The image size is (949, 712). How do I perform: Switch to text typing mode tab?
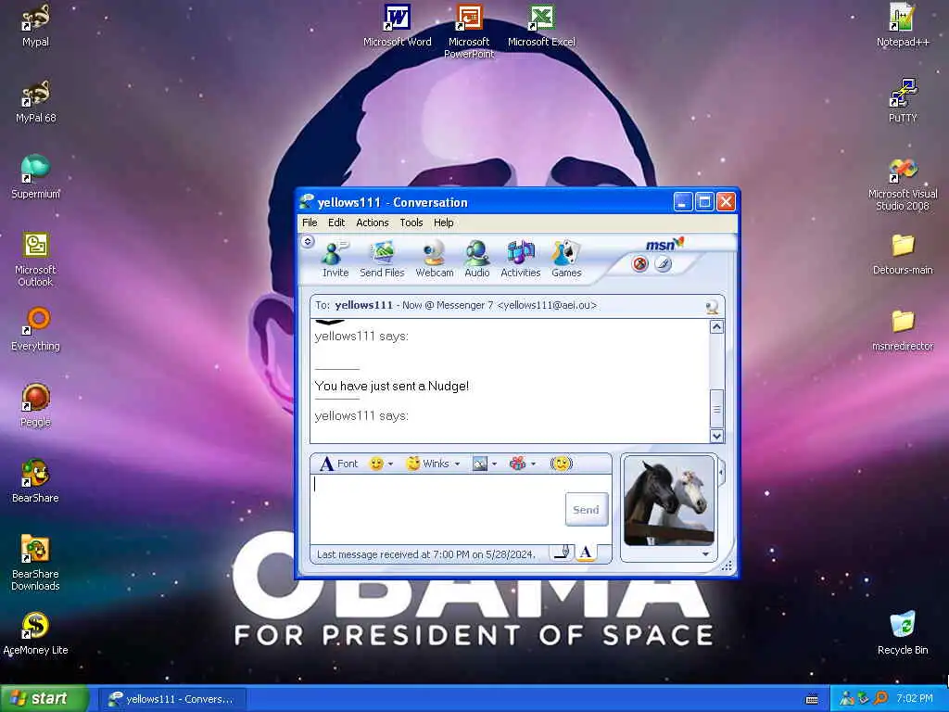point(586,553)
